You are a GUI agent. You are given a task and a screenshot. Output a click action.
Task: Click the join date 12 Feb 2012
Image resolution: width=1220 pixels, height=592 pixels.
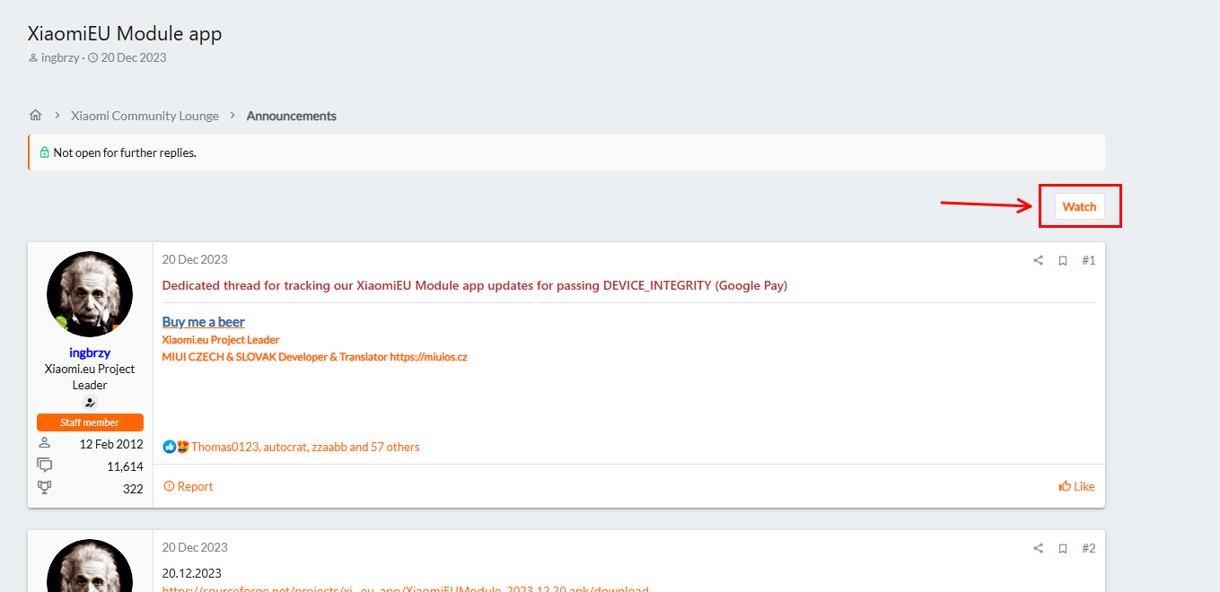(x=111, y=444)
